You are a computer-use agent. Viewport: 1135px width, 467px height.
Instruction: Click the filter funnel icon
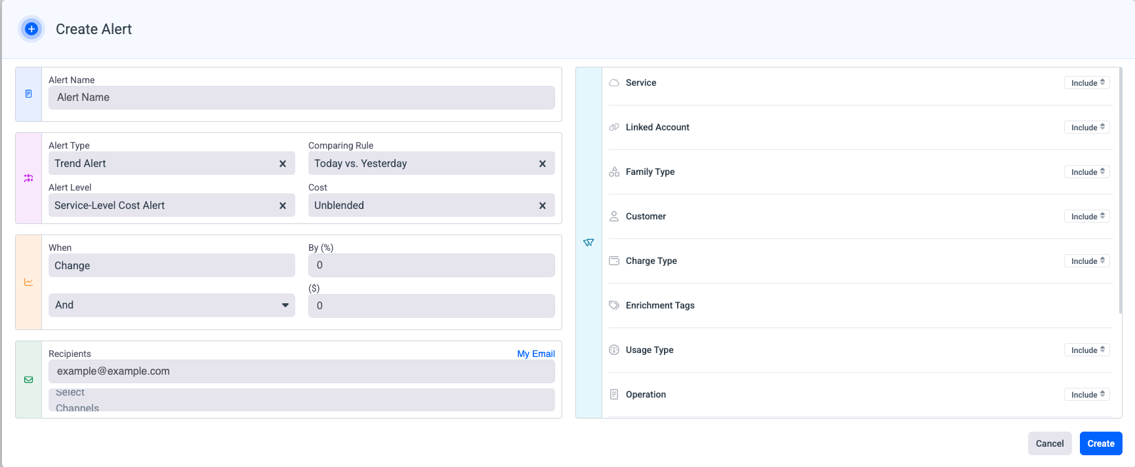(588, 243)
